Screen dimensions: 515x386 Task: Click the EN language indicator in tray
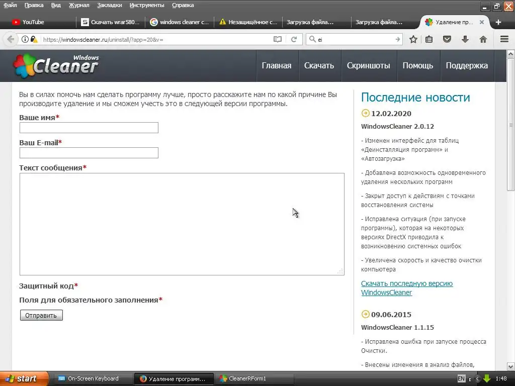click(x=461, y=378)
